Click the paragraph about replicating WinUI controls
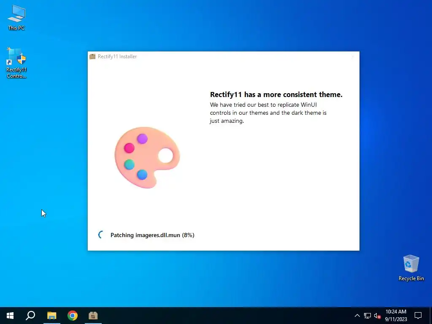Screen dimensions: 432x324 (x=268, y=113)
